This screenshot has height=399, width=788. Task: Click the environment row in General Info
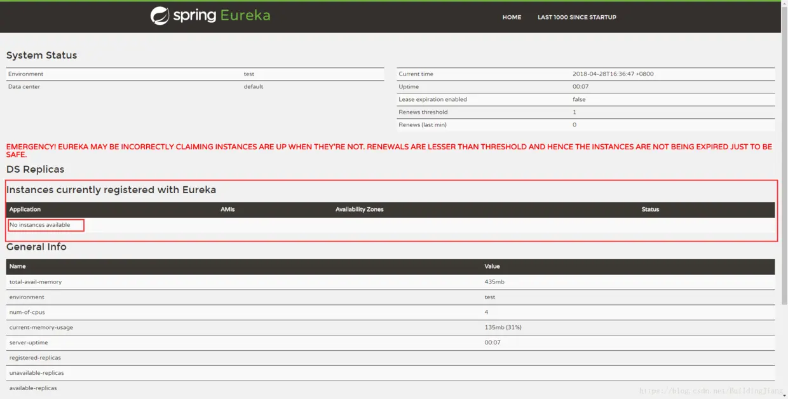390,297
